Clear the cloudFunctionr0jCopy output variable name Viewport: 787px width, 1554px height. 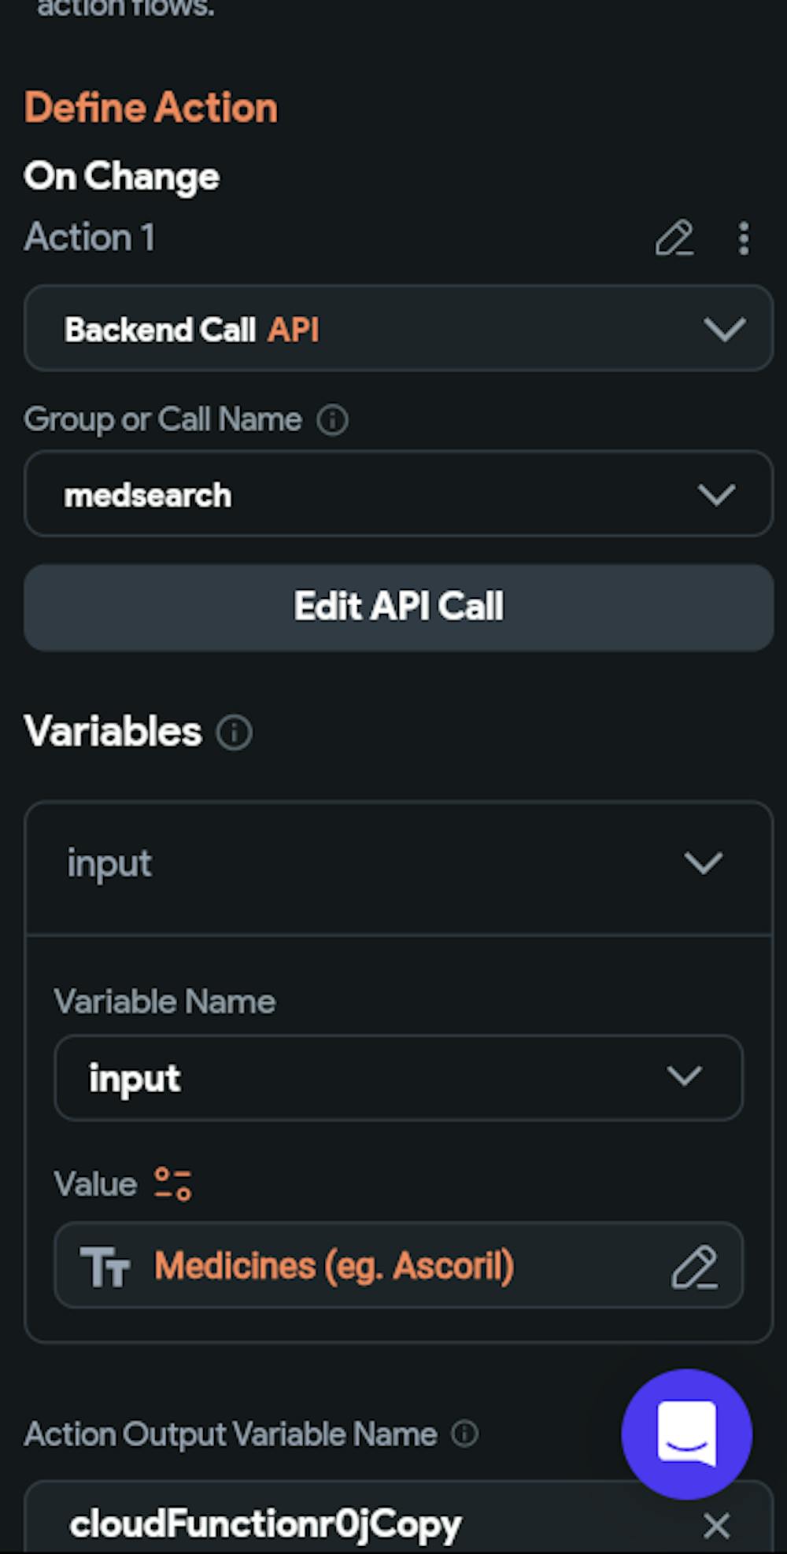tap(716, 1525)
